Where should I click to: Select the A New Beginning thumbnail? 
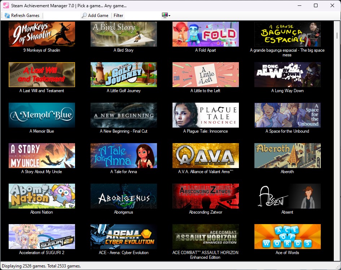[x=123, y=115]
